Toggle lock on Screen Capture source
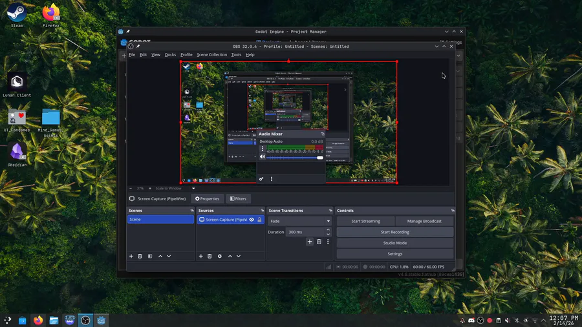Image resolution: width=582 pixels, height=327 pixels. coord(259,220)
